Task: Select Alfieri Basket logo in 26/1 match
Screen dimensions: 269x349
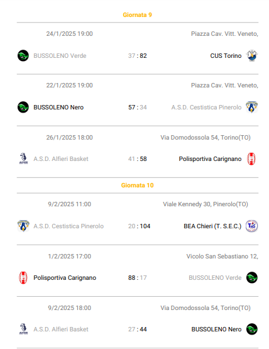Action: click(x=23, y=158)
